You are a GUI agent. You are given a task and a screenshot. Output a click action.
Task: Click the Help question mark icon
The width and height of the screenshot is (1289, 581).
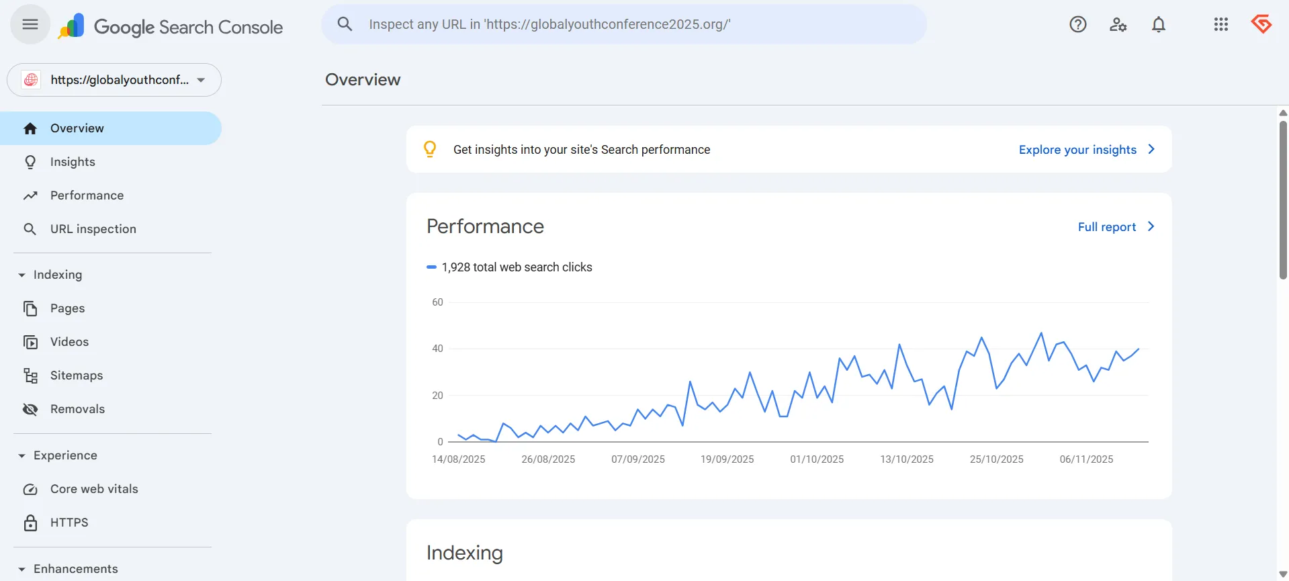[x=1077, y=25]
